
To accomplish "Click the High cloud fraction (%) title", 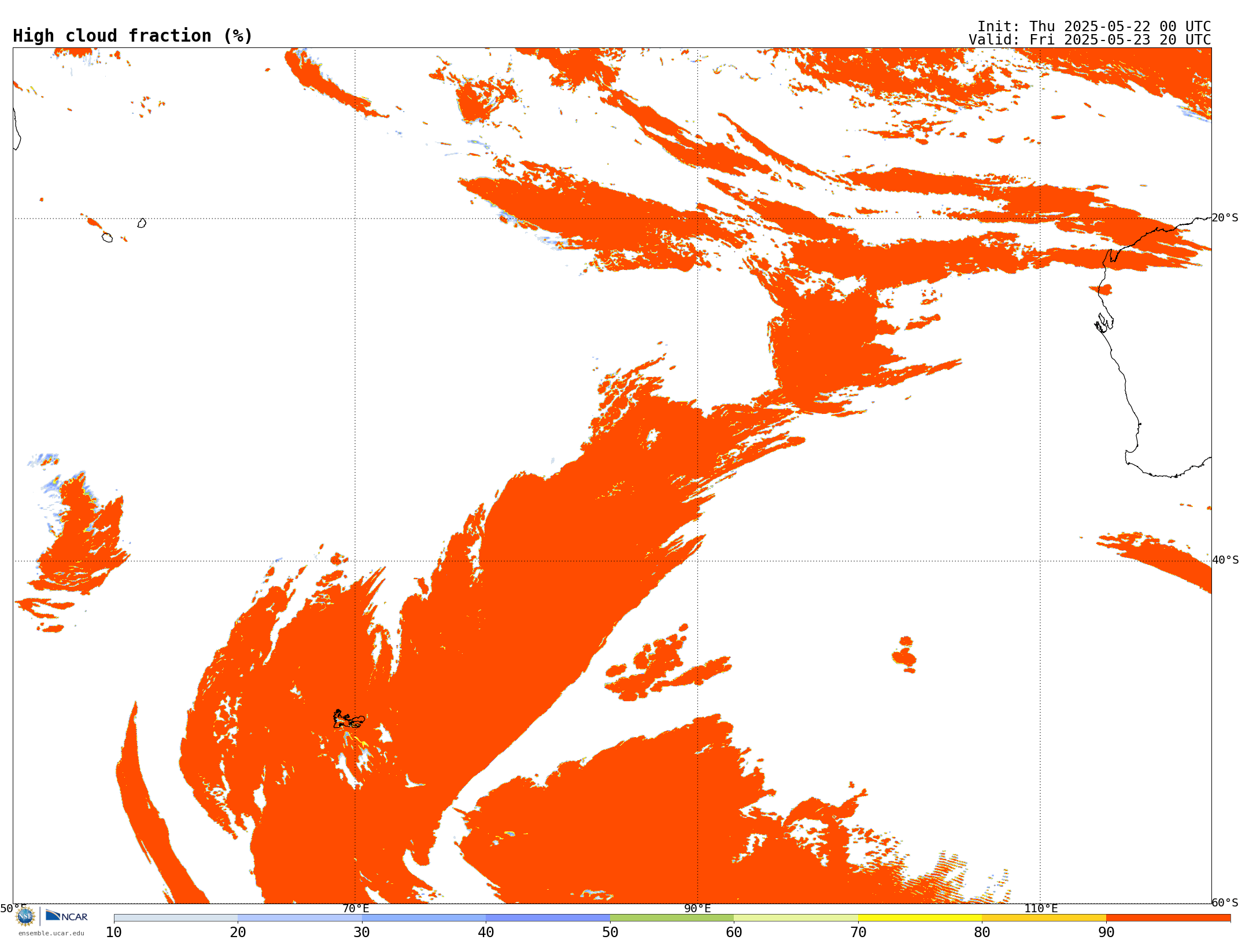I will click(x=133, y=36).
